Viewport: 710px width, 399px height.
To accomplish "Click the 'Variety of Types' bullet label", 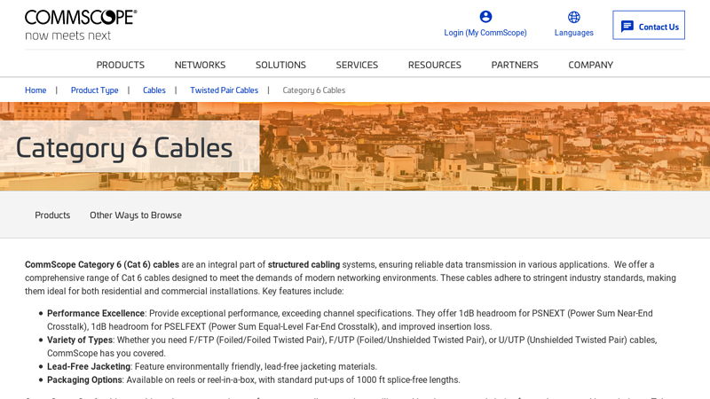I will click(80, 340).
